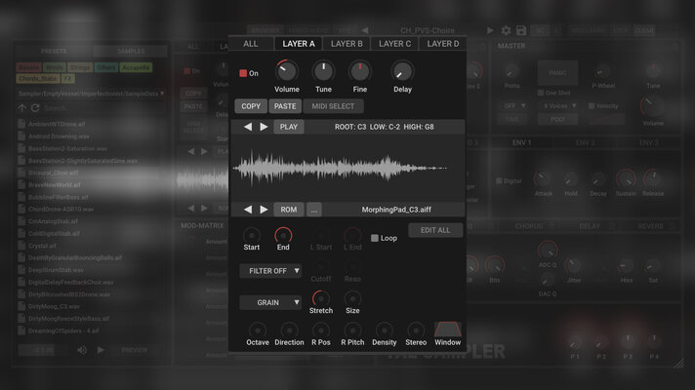The height and width of the screenshot is (390, 695).
Task: Click the speaker icon beside PREVIEW
Action: (x=82, y=350)
